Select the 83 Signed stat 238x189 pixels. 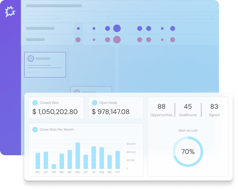coord(214,110)
